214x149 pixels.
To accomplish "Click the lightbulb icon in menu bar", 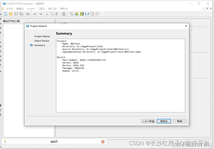I will [3, 9].
